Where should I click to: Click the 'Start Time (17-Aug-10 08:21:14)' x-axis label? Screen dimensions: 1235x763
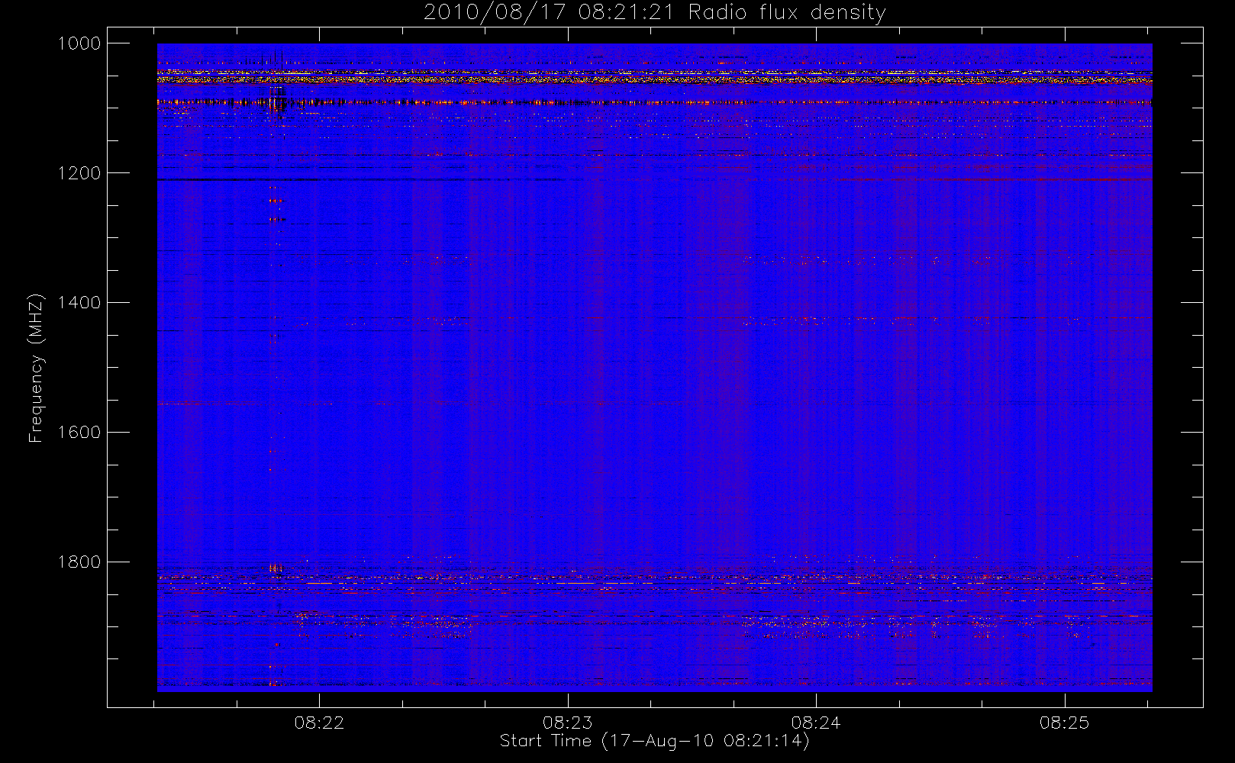tap(654, 741)
